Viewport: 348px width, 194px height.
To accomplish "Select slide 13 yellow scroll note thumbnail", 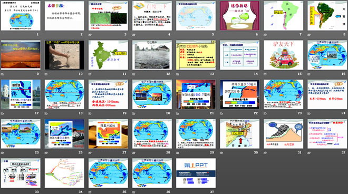I will click(x=196, y=55).
